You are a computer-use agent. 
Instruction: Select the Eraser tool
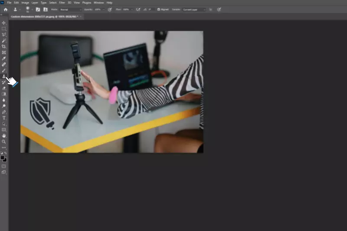(4, 88)
